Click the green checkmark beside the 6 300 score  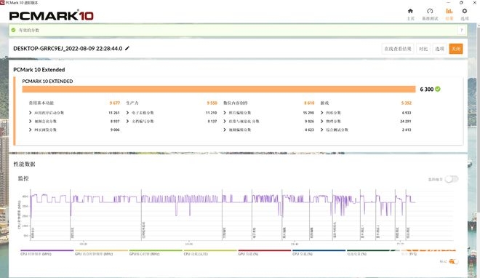coord(438,89)
